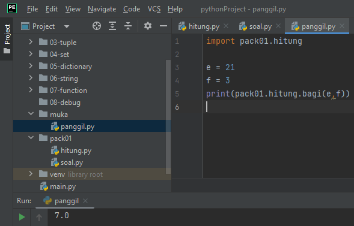Run panggil with the green play button
This screenshot has height=226, width=354.
coord(22,217)
